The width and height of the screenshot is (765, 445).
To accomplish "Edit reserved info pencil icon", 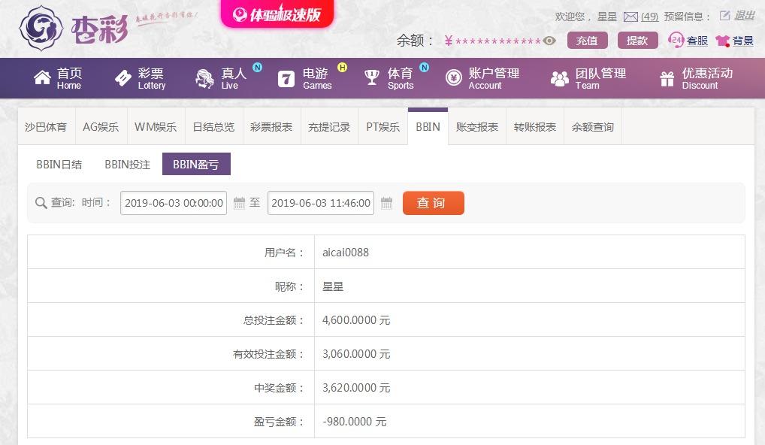I will (725, 16).
